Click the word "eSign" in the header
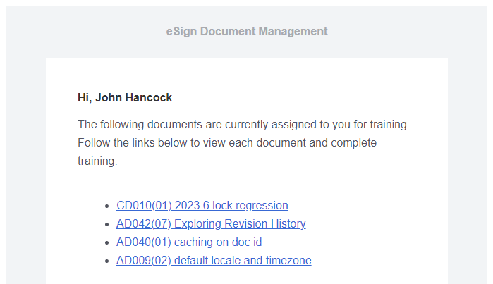The height and width of the screenshot is (284, 493). 180,32
